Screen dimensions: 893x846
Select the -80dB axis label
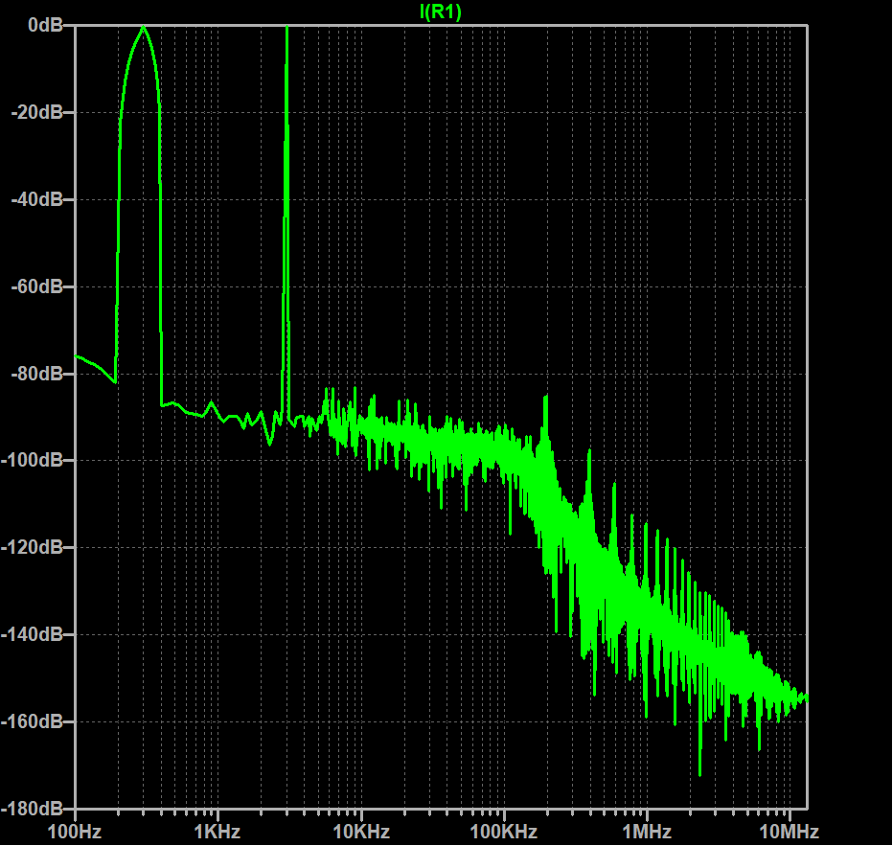click(x=37, y=374)
